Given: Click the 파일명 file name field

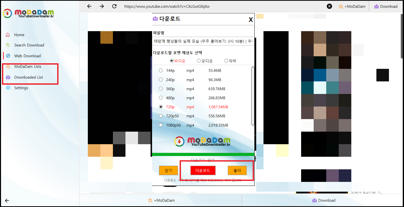Looking at the screenshot, I should (203, 41).
